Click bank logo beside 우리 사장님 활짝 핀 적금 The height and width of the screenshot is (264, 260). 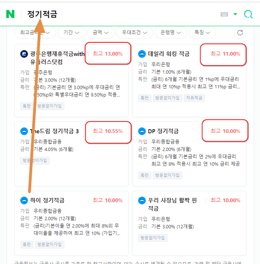[x=142, y=201]
